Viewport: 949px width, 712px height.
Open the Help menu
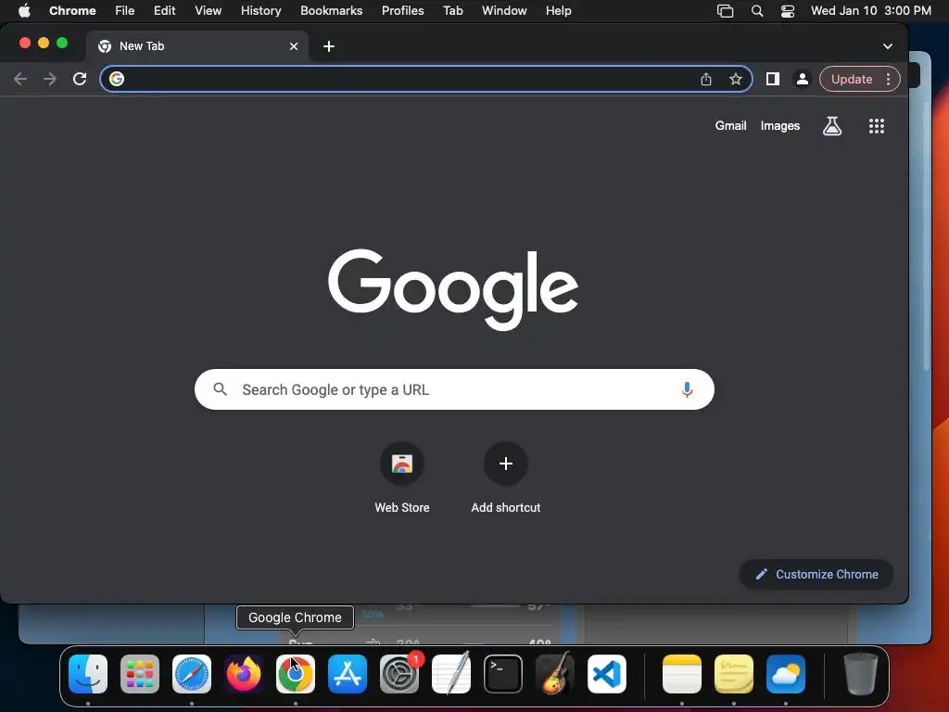coord(558,11)
